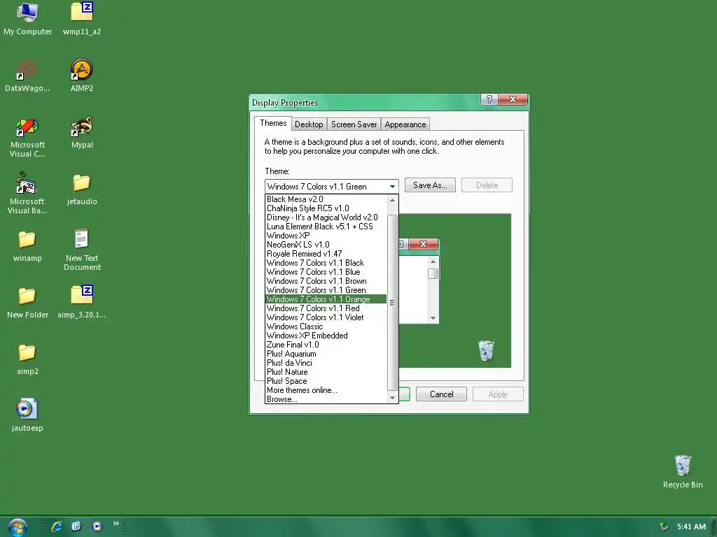Click theme list scroll up arrow

(x=392, y=200)
